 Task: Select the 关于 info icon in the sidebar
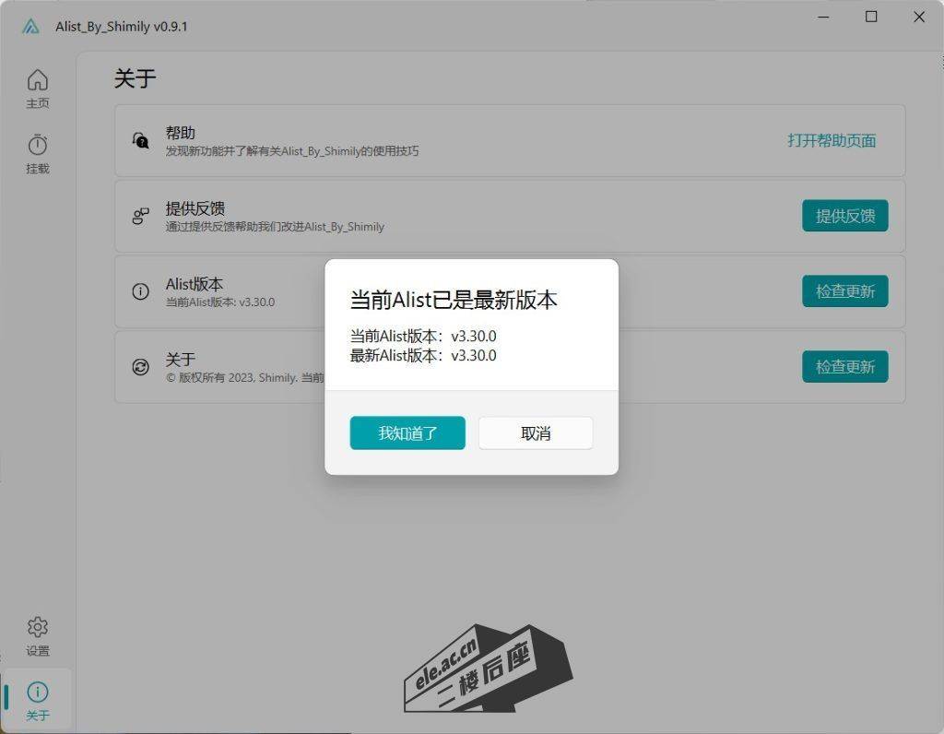click(38, 692)
